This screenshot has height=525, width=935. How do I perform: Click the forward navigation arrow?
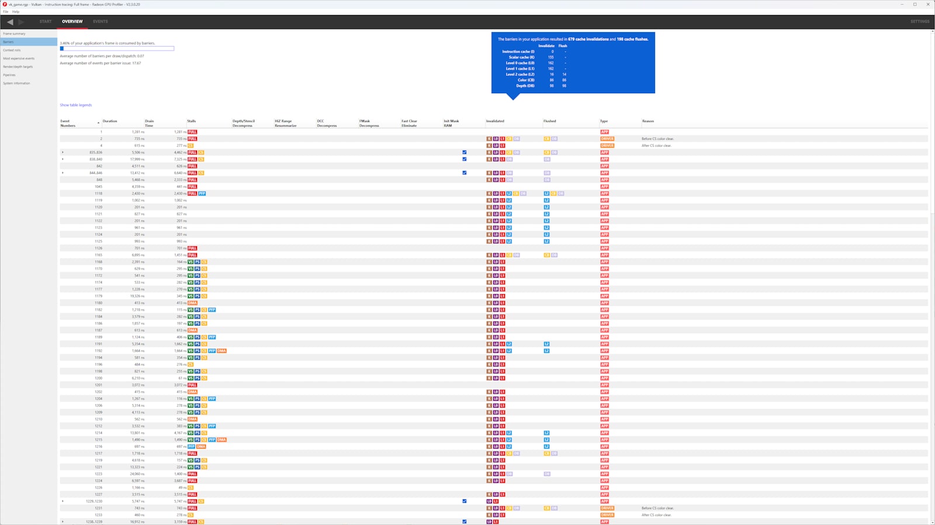click(22, 22)
